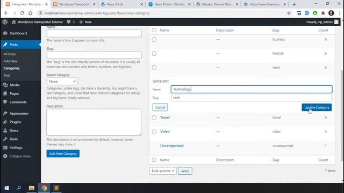Viewport: 344px width, 193px height.
Task: Switch to Mystery Themes Demo tab
Action: click(x=217, y=4)
